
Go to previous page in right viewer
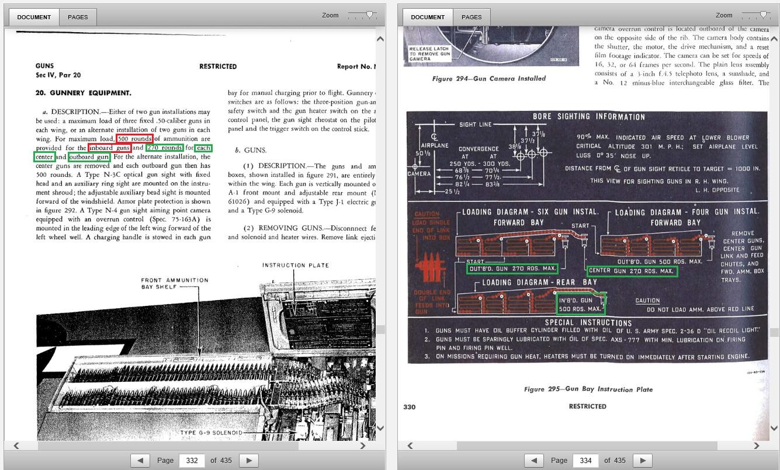(x=533, y=460)
